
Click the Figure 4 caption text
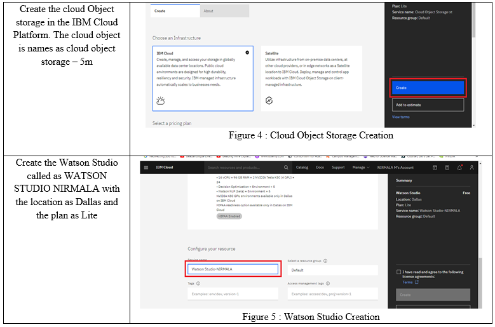coord(311,135)
